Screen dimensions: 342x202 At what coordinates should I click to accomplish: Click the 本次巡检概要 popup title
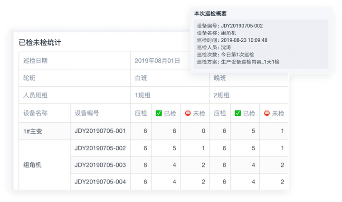pos(210,14)
